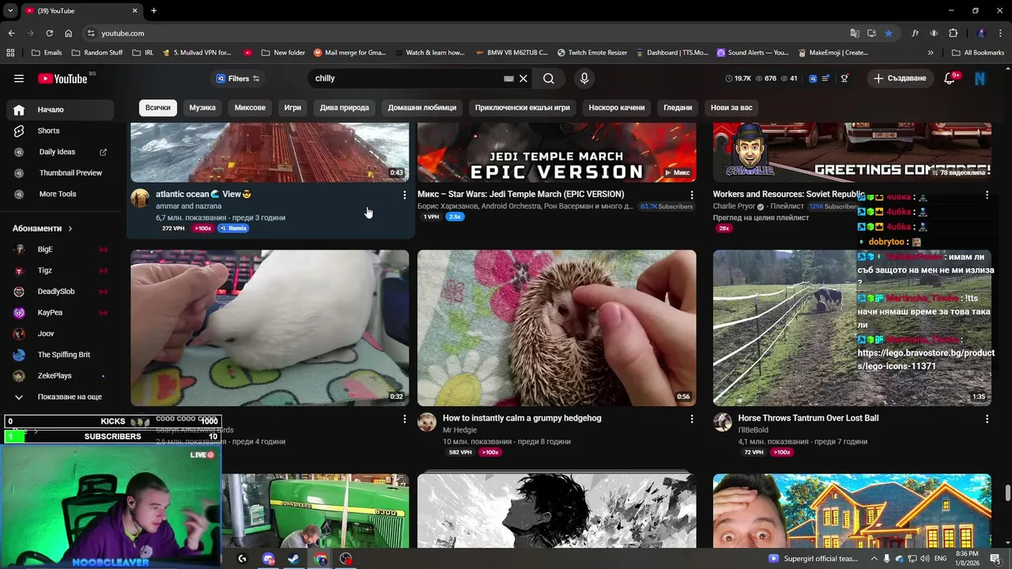Select the Дива природа filter chip
Screen dimensions: 1012x569
(x=344, y=107)
